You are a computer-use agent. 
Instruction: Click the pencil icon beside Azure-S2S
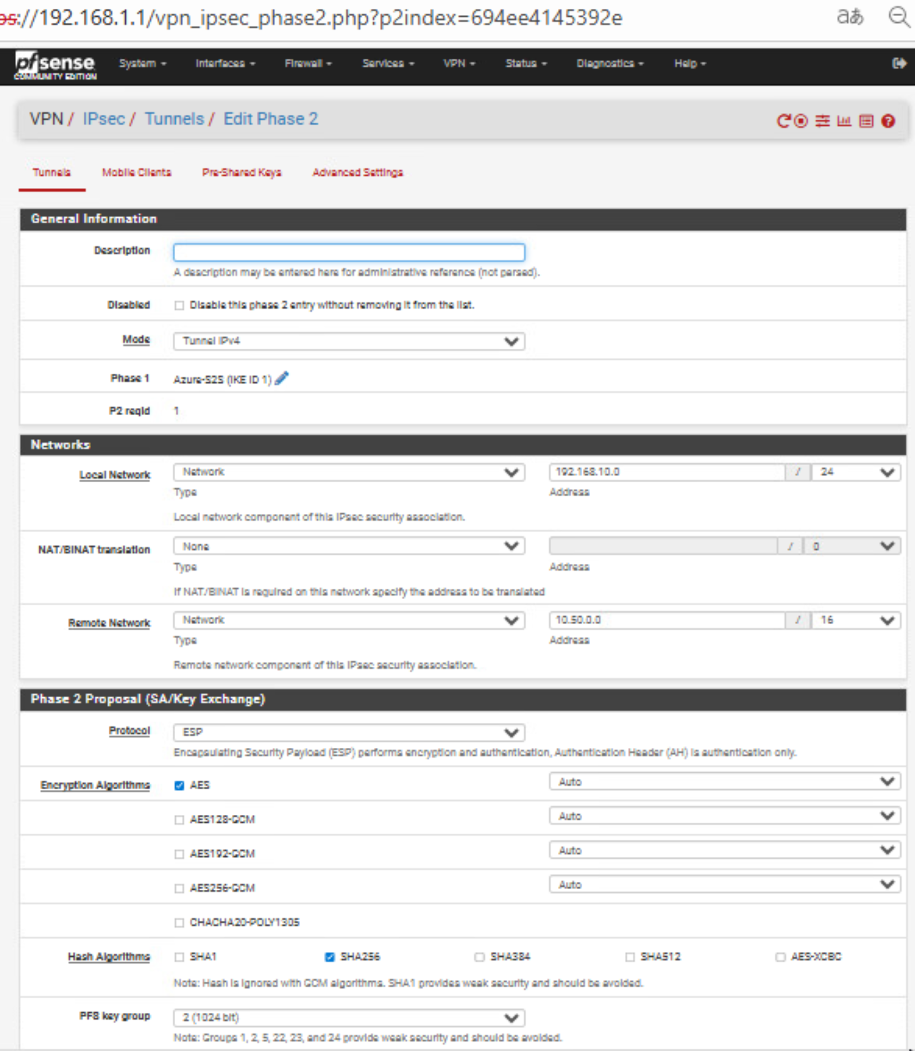(282, 379)
